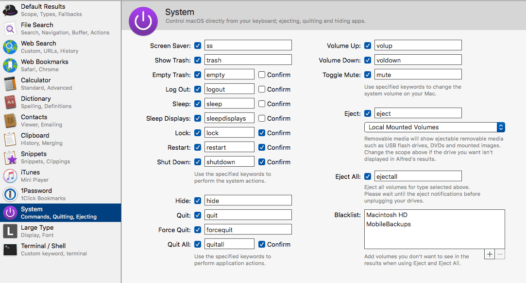Click the 'voldown' keyword field
Screen dimensions: 526x283
coord(418,60)
